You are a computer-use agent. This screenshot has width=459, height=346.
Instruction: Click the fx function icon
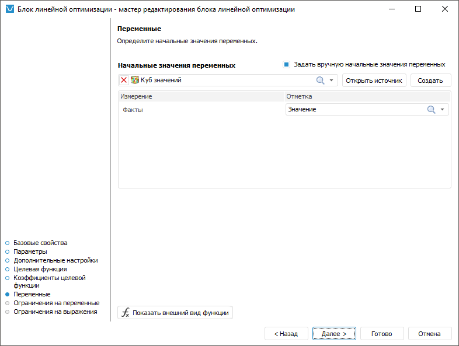pos(125,313)
